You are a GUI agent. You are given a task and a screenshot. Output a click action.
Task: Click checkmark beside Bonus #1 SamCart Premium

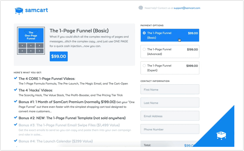tap(15, 101)
